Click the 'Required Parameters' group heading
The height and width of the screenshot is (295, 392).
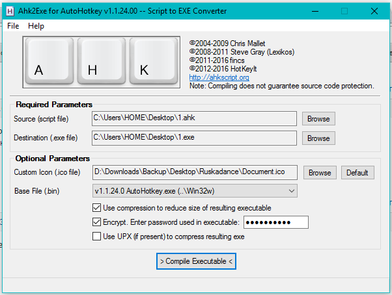point(54,105)
